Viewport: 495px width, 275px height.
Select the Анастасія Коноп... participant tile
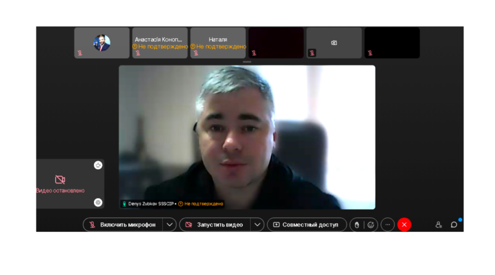[x=160, y=43]
